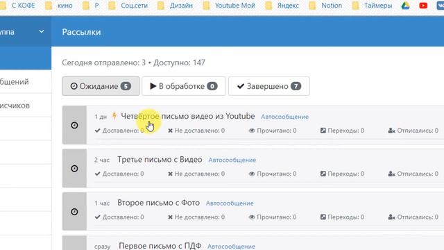Click lightning icon beside Четвёртое письмо
The image size is (444, 250).
[x=114, y=116]
